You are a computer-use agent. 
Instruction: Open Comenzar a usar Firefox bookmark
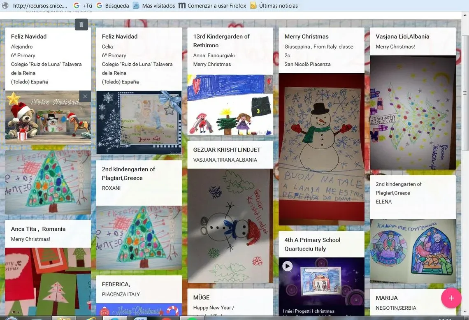(212, 5)
